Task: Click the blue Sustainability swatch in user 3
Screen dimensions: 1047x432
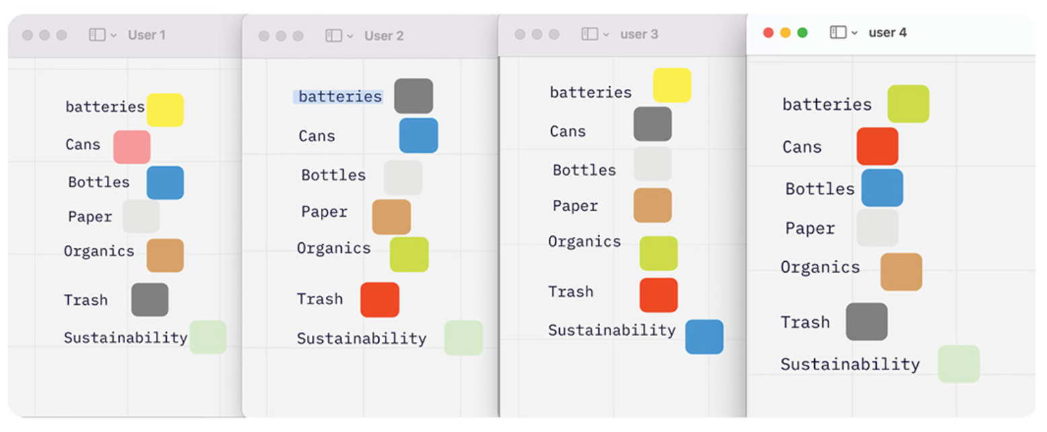Action: (704, 336)
